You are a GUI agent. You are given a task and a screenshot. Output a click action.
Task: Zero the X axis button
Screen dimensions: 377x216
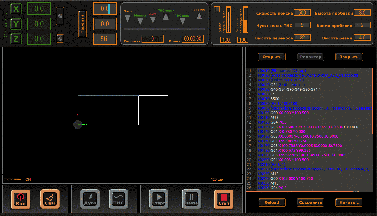point(16,9)
